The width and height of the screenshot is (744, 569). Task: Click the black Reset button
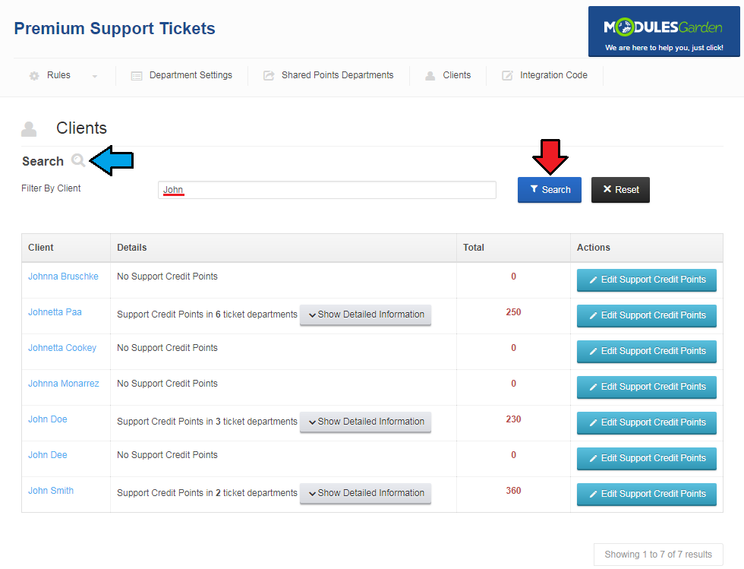[621, 190]
